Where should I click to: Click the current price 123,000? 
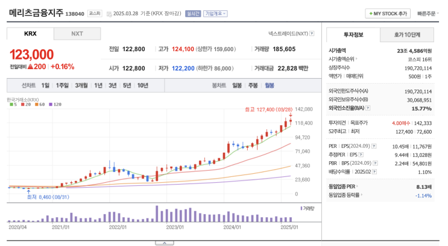pos(32,55)
